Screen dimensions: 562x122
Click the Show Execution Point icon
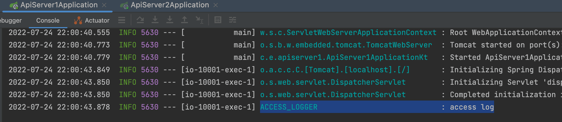pos(122,20)
